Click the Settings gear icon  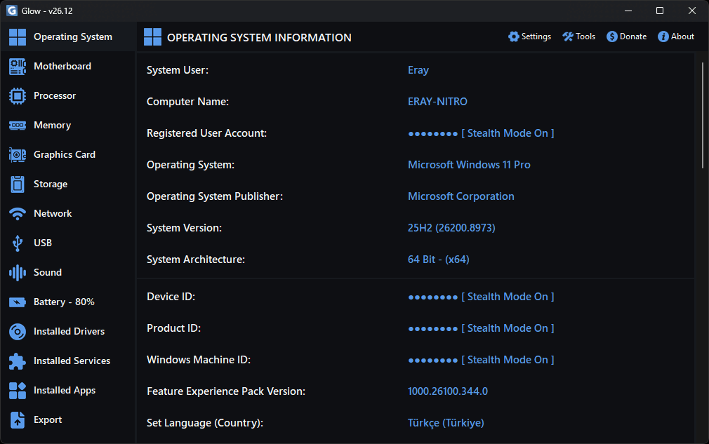click(x=514, y=36)
